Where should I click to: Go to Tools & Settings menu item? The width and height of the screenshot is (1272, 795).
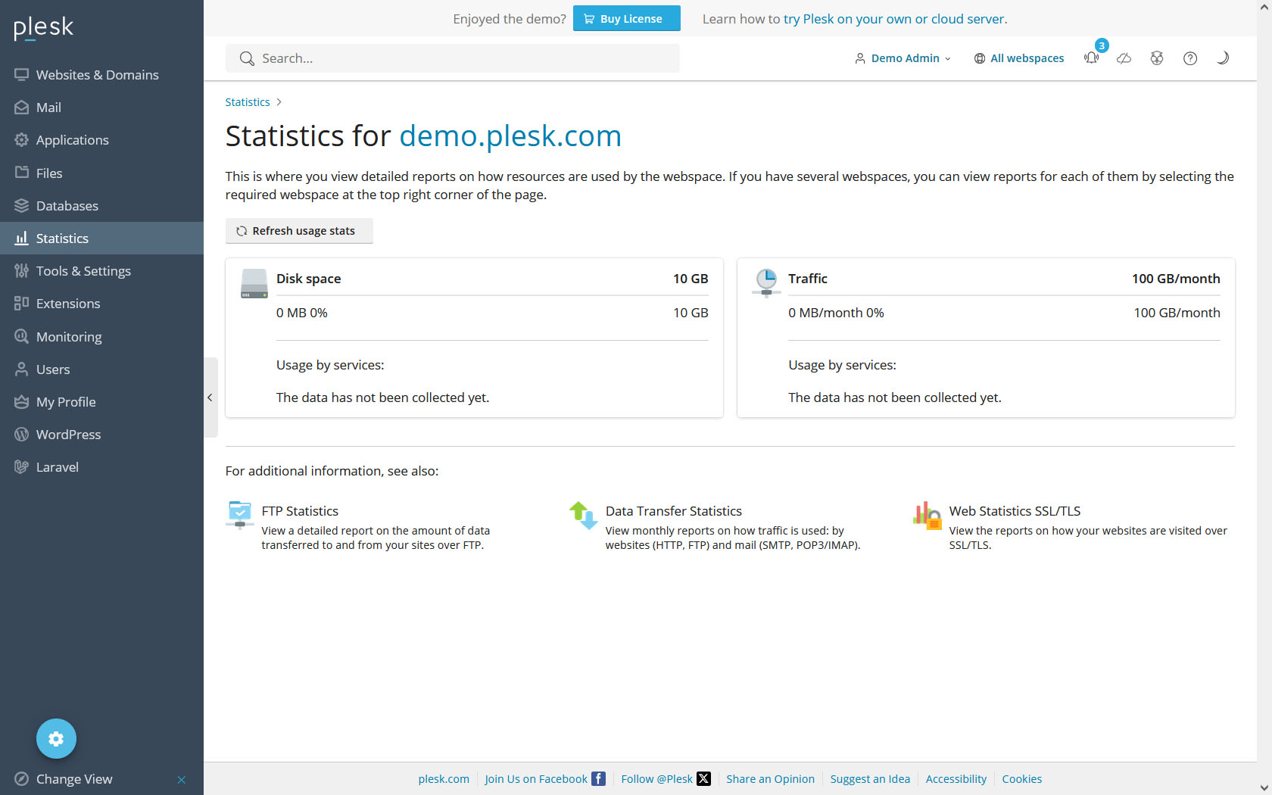[83, 271]
